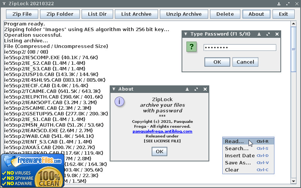Click the ie55sp2/IELPKTH.CAB entry
Screen dimensions: 301x188
point(54,97)
